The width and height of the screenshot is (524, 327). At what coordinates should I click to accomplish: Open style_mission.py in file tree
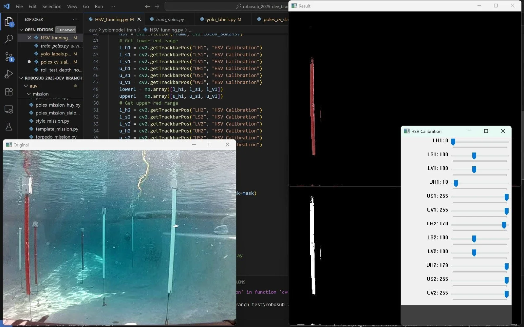(x=50, y=121)
